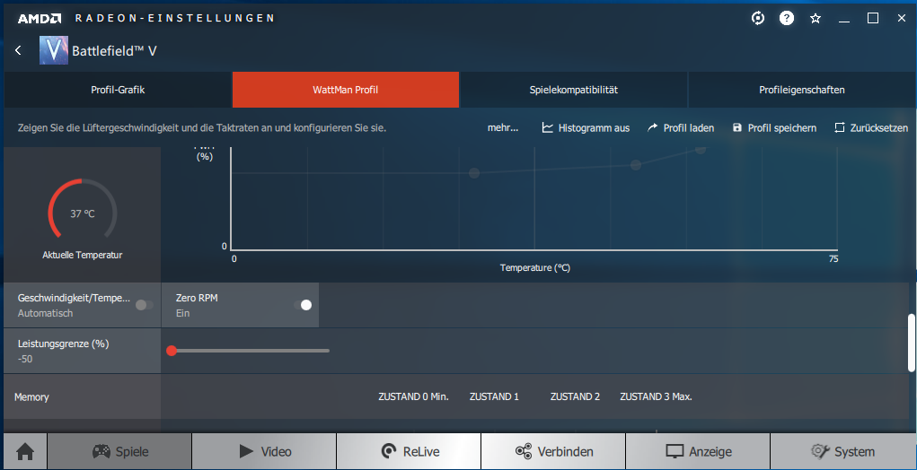Click the first fan curve point
The height and width of the screenshot is (470, 917).
[474, 173]
